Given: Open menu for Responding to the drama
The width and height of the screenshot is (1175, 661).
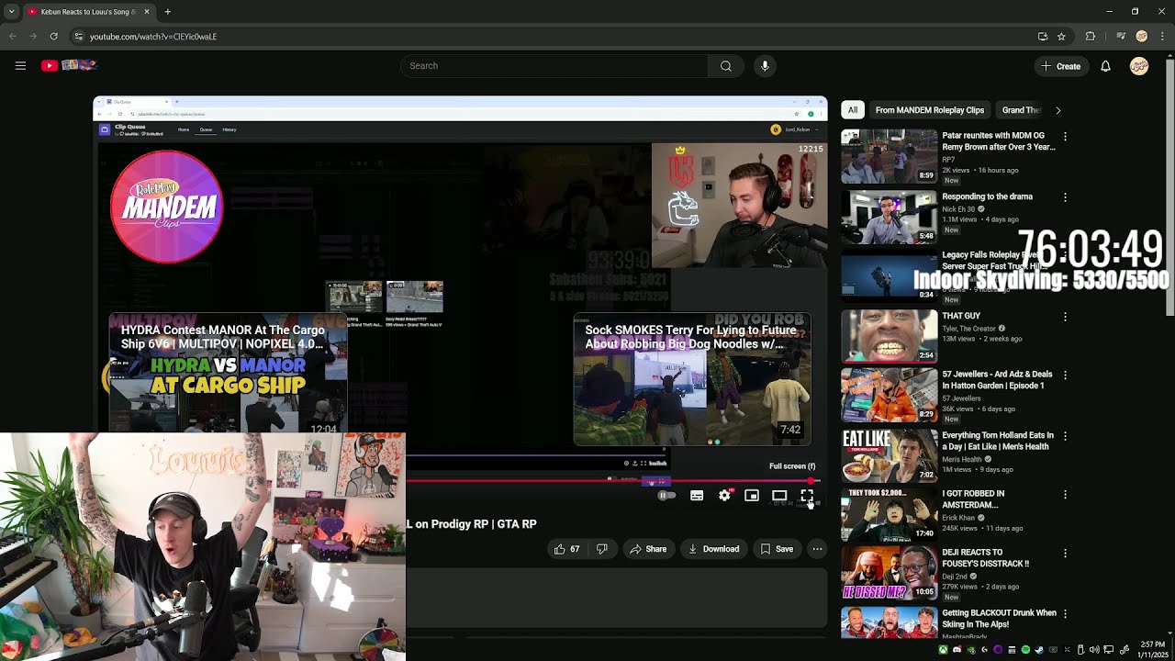Looking at the screenshot, I should (1065, 197).
